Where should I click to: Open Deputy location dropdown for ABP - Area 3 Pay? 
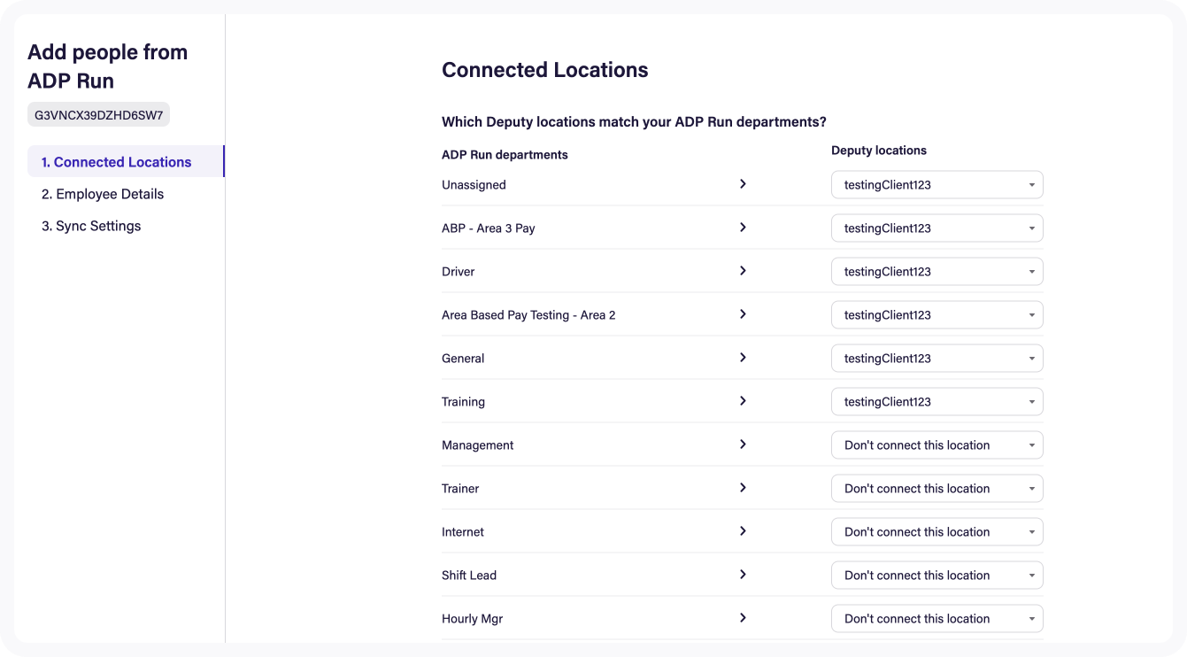[x=937, y=228]
